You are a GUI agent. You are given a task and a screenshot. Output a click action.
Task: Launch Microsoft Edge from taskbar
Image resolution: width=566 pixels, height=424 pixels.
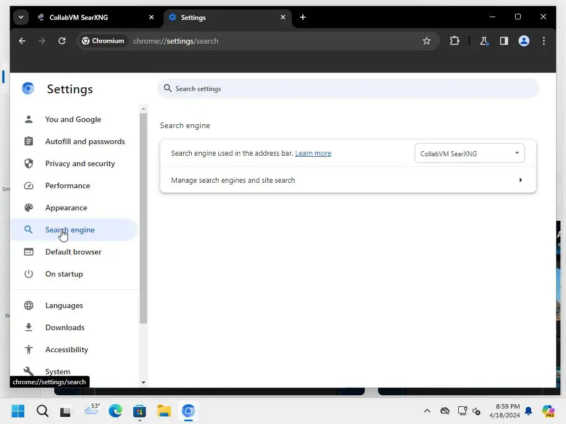coord(116,411)
